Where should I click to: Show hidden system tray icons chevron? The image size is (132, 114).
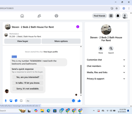(x=94, y=111)
